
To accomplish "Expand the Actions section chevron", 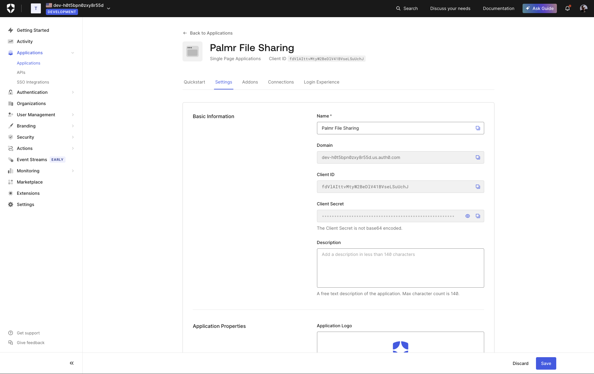I will (x=73, y=148).
